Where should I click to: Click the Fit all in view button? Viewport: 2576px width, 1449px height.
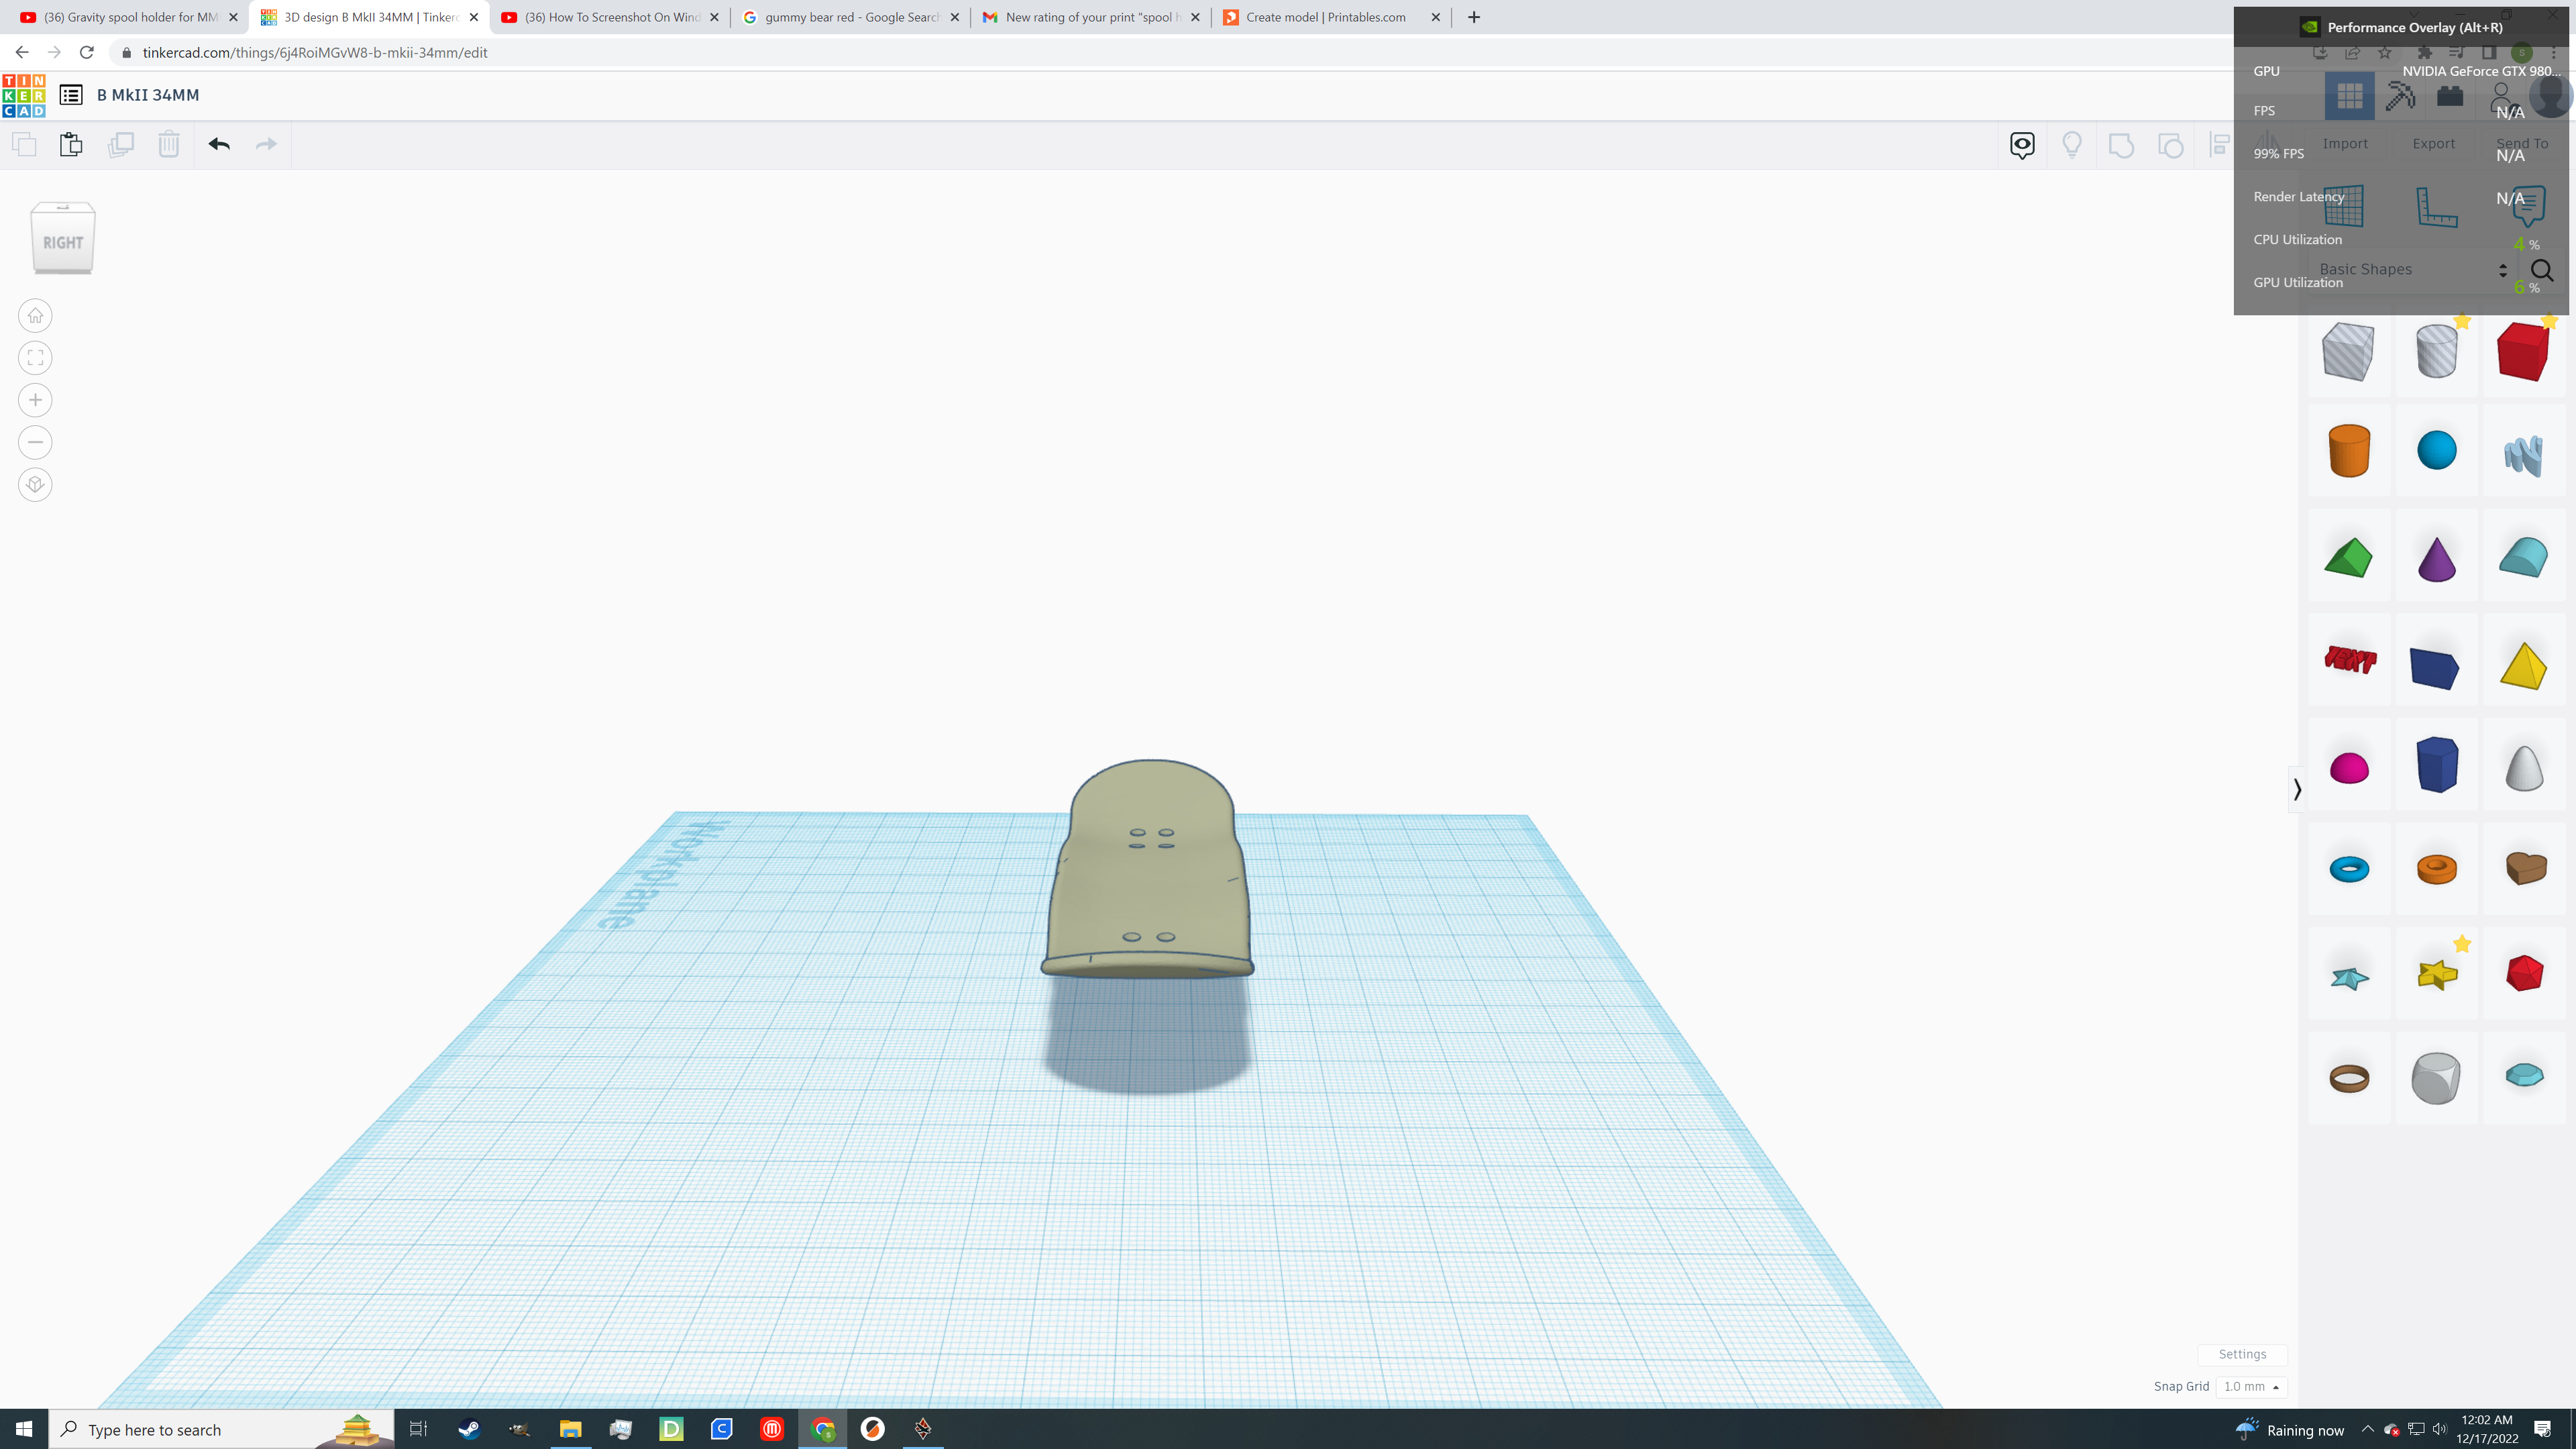(35, 358)
